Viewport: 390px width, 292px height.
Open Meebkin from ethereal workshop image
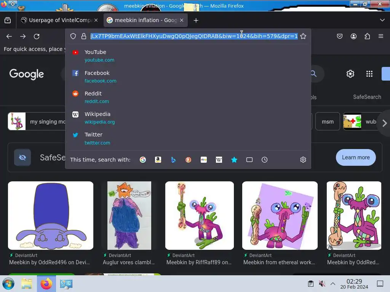click(280, 216)
